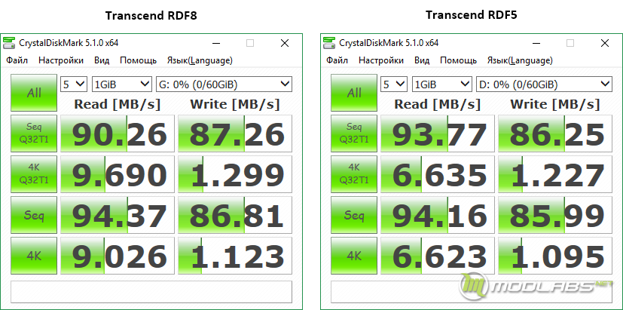Screen dimensions: 623x310
Task: Run Seq Q32T1 test in RDF5 window
Action: pos(354,134)
